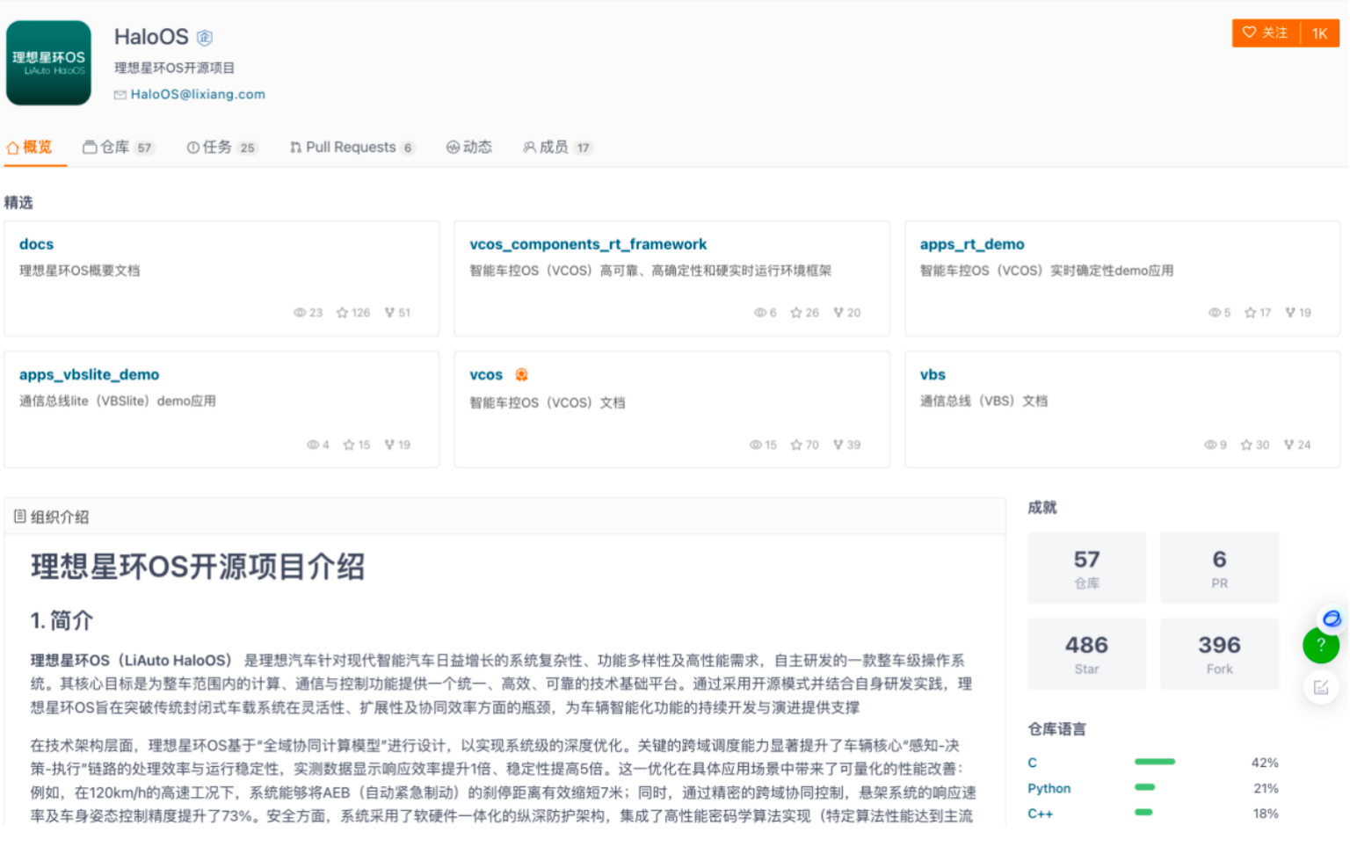The image size is (1350, 854).
Task: Click the watch eye icon on docs card
Action: (x=300, y=313)
